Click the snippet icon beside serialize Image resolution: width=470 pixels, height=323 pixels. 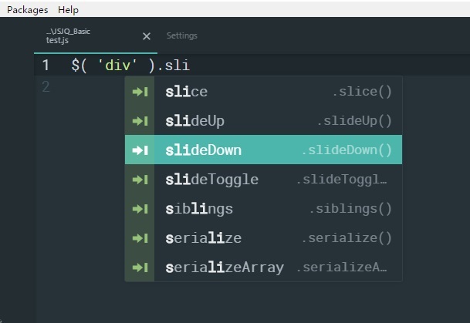[x=140, y=238]
